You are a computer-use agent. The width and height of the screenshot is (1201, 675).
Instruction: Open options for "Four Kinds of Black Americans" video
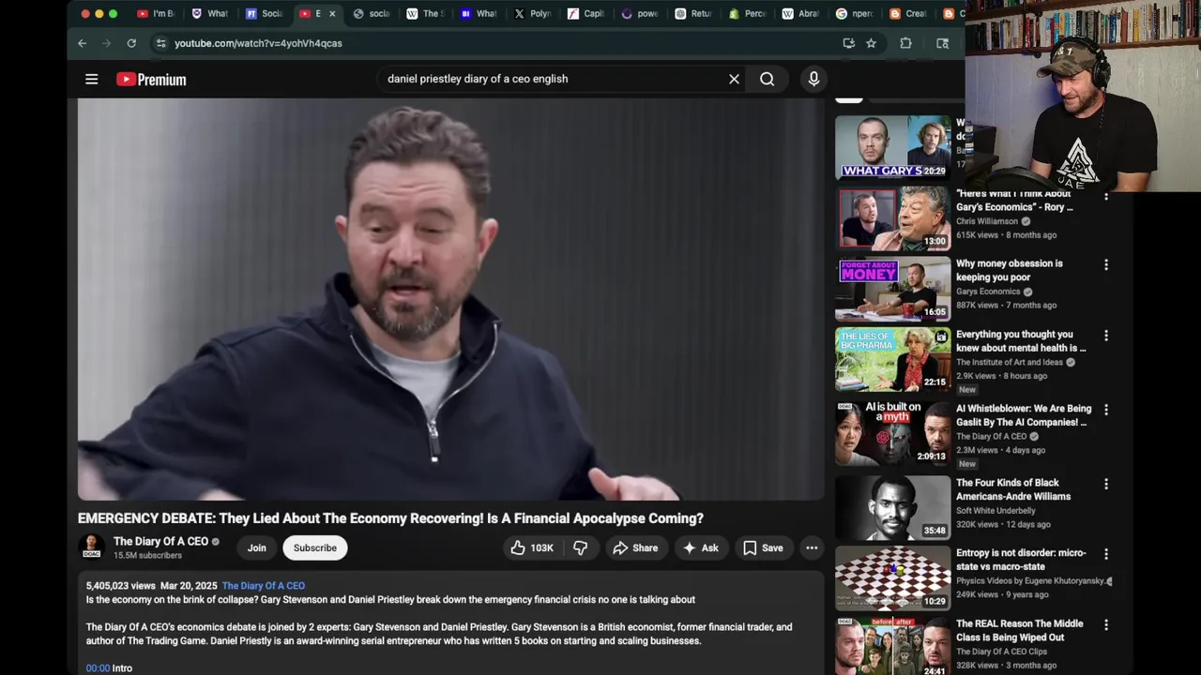click(x=1106, y=484)
